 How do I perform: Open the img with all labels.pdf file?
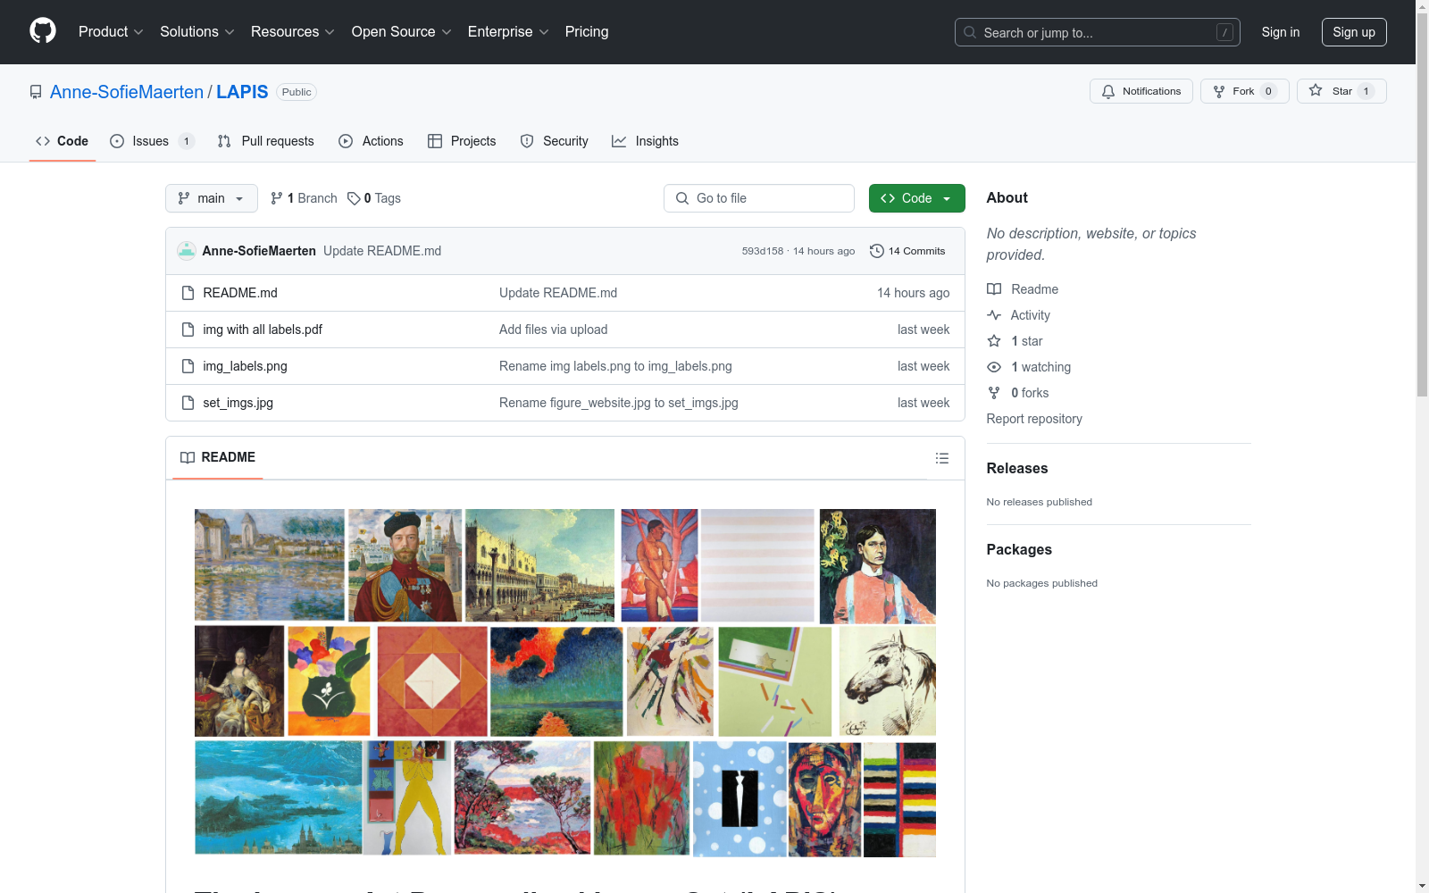pyautogui.click(x=263, y=330)
